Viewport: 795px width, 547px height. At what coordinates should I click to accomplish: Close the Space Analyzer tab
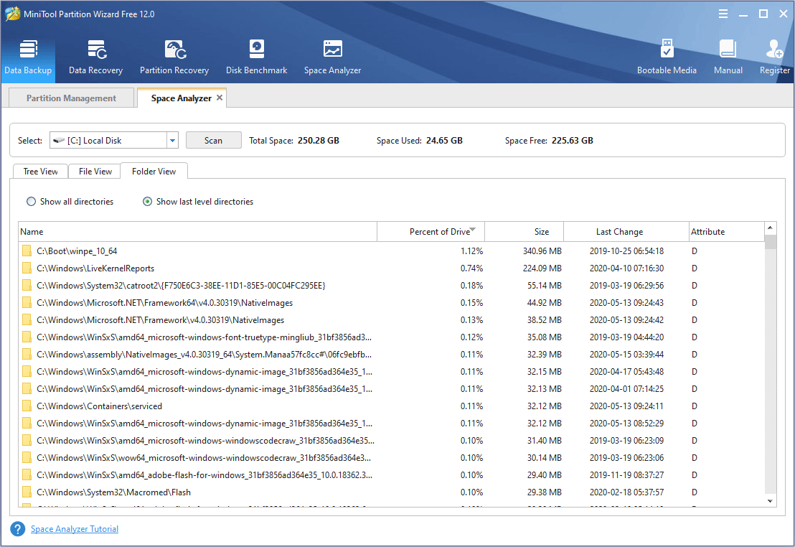pyautogui.click(x=220, y=98)
